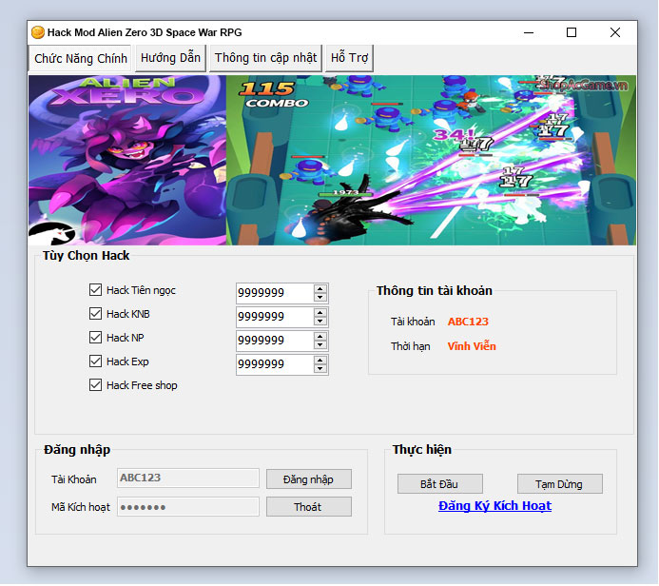This screenshot has height=586, width=659.
Task: Click the Hack Exp value field
Action: (x=275, y=364)
